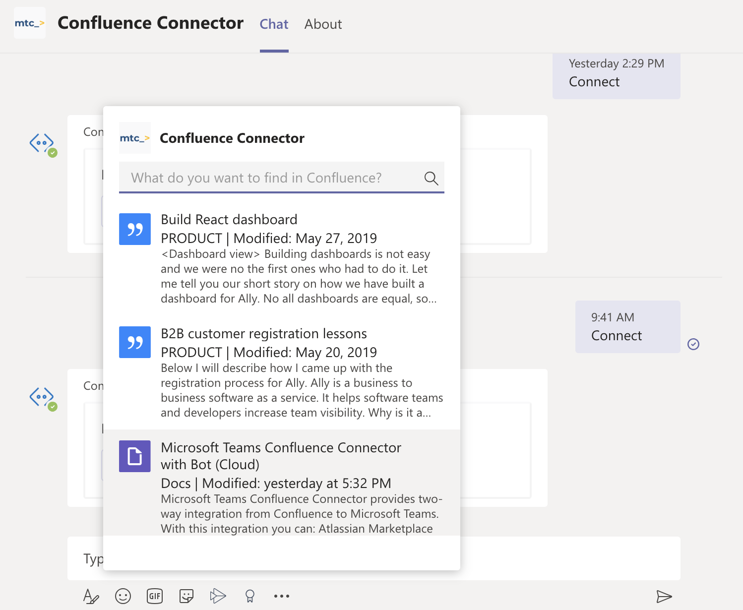The image size is (743, 610).
Task: Open text formatting options
Action: (x=91, y=596)
